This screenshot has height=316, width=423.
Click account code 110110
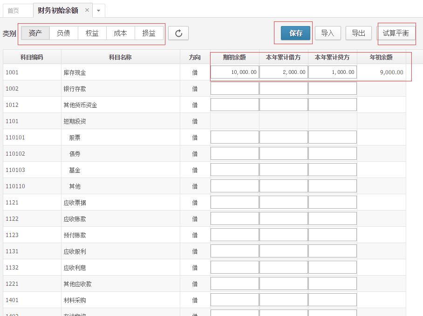click(x=15, y=186)
